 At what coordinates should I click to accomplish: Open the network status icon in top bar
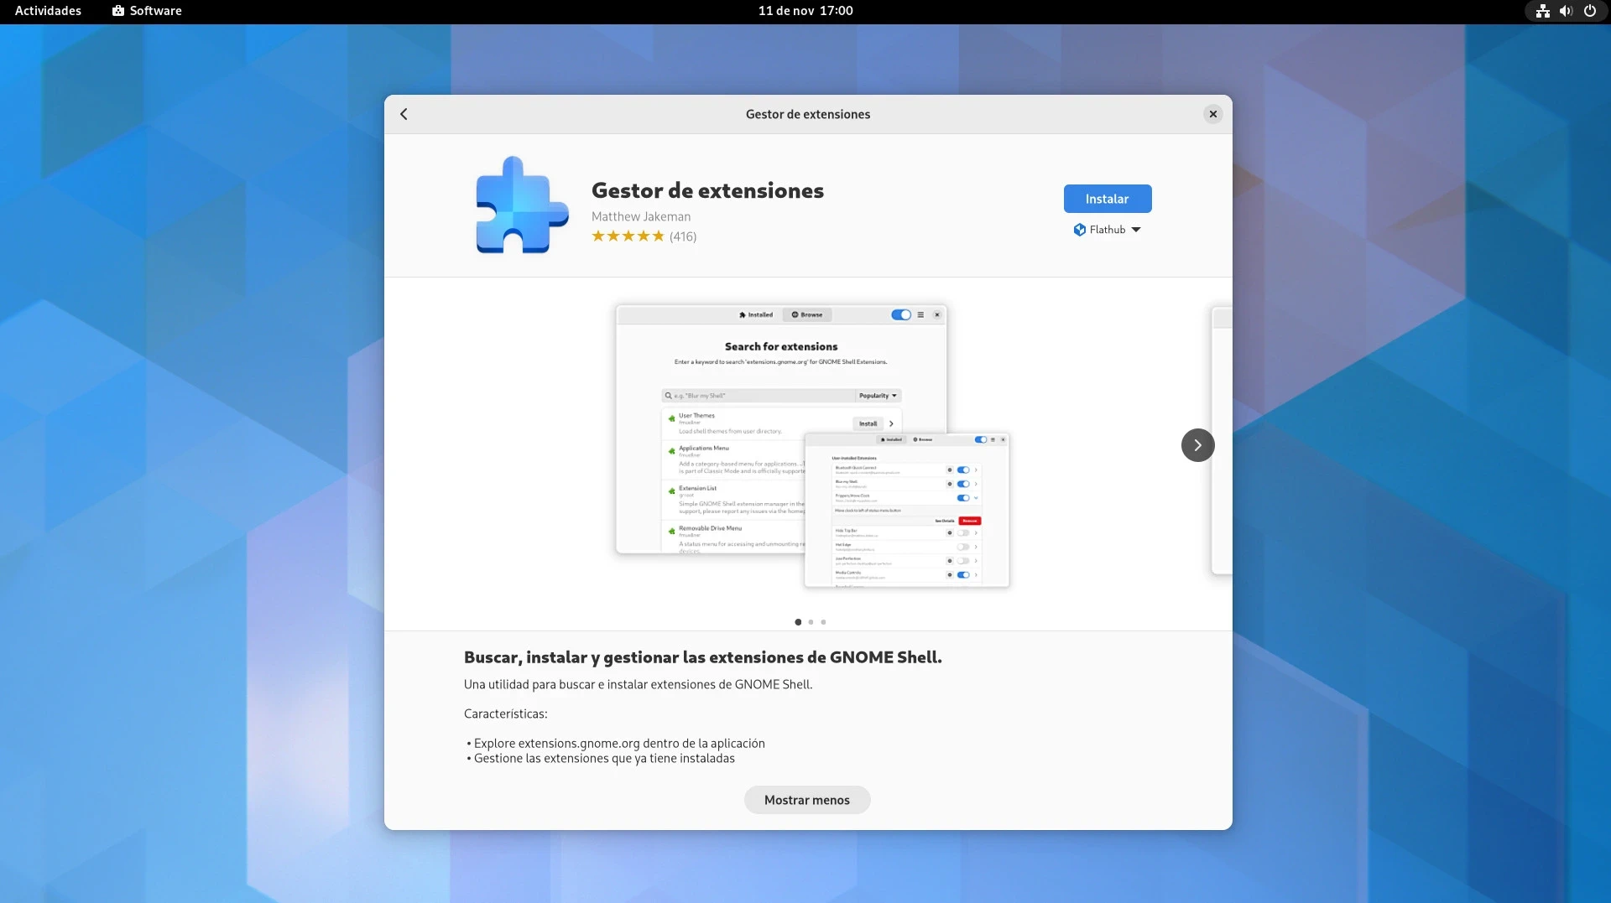pyautogui.click(x=1542, y=11)
